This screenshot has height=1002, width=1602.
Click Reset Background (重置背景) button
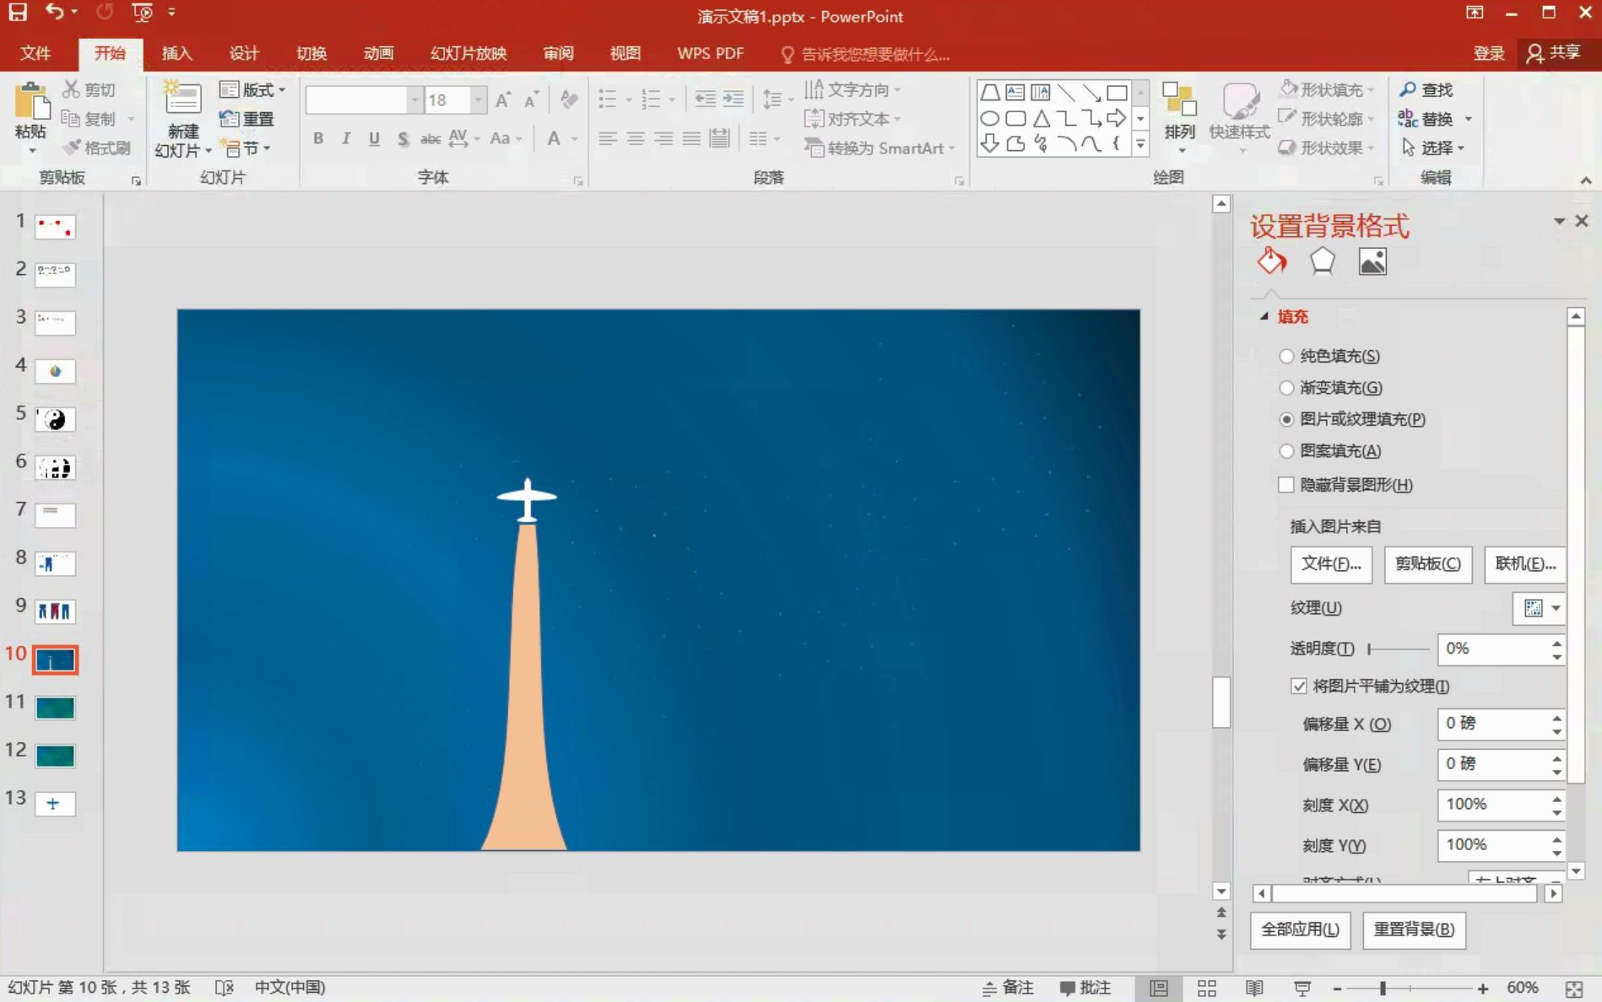click(x=1414, y=929)
